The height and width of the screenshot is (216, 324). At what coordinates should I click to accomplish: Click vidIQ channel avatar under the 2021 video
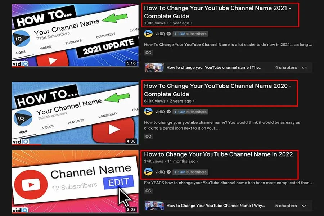[x=148, y=34]
